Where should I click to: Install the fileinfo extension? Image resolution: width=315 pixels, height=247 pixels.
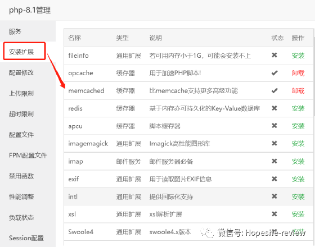click(x=298, y=56)
